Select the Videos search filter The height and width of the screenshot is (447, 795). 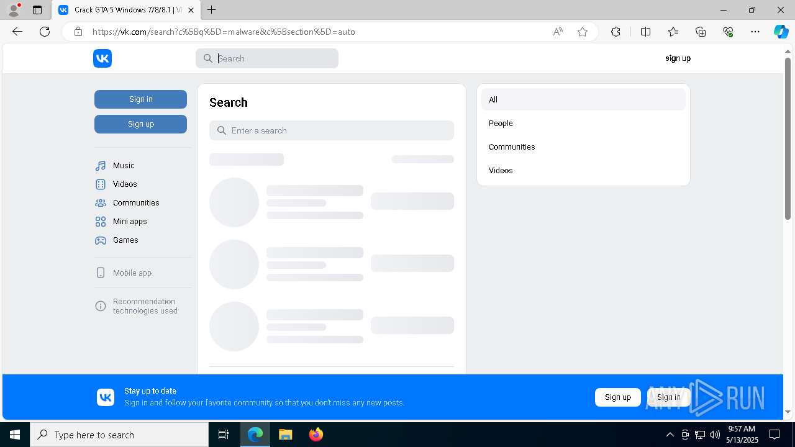[x=583, y=170]
